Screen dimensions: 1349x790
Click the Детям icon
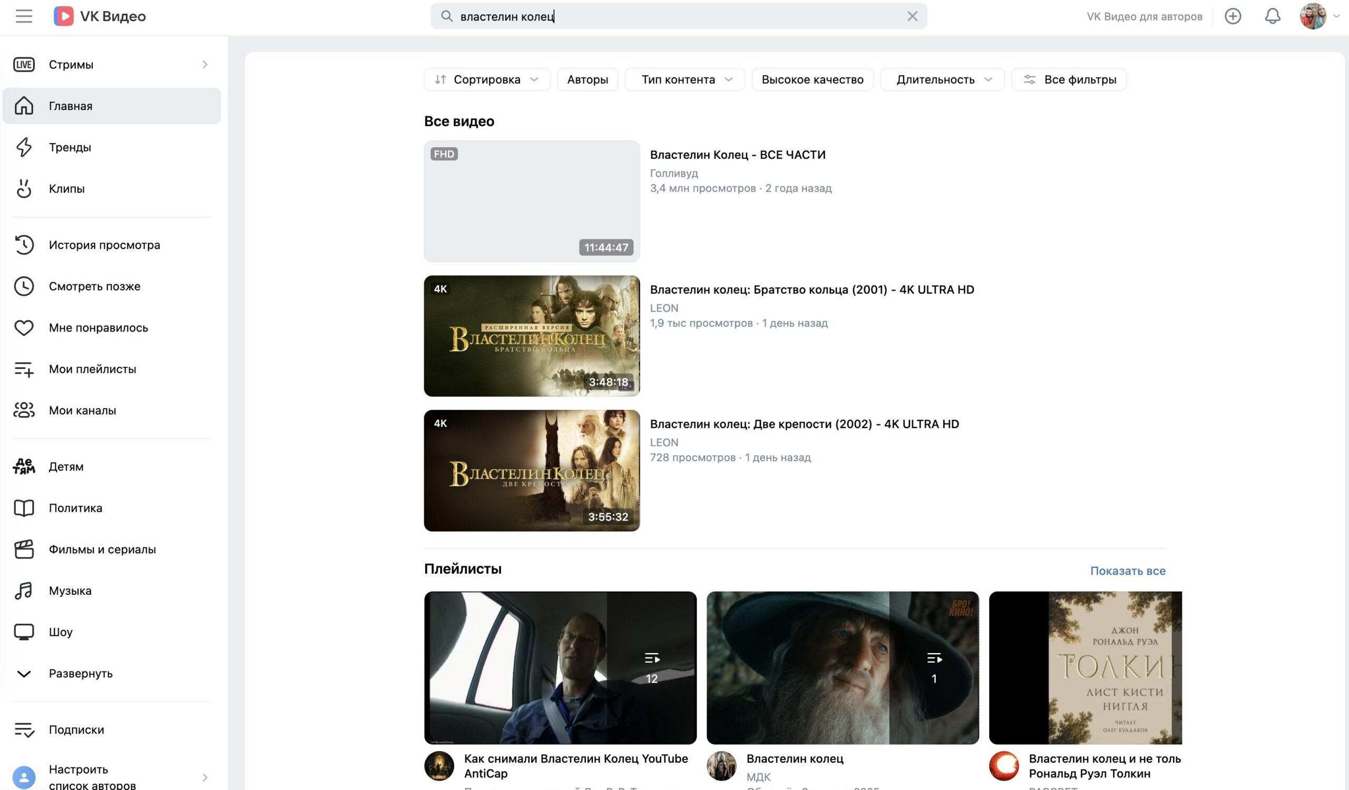point(24,467)
